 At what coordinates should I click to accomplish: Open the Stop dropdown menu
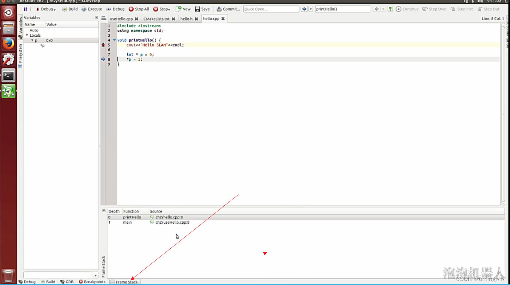(x=162, y=9)
